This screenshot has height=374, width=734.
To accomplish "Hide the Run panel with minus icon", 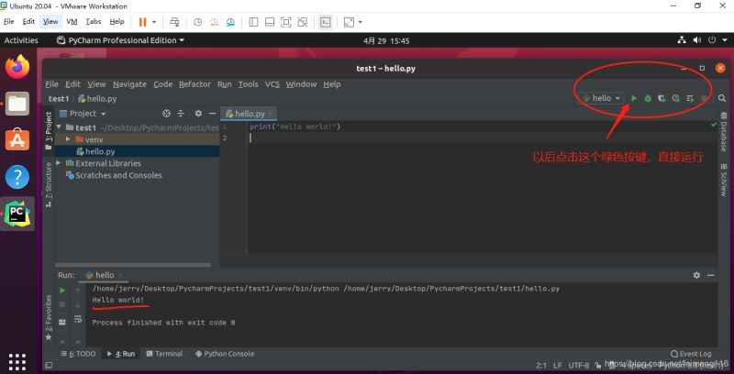I will (x=711, y=275).
